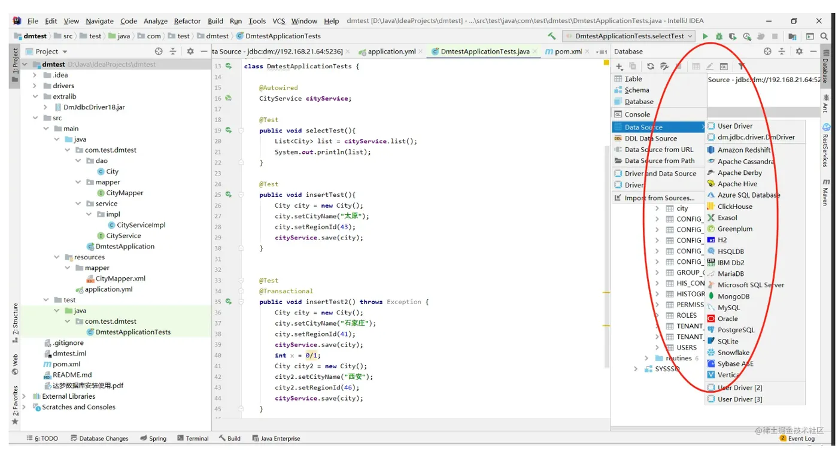Click Import from Sources... entry
This screenshot has width=838, height=461.
(x=658, y=198)
